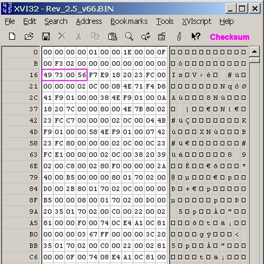The width and height of the screenshot is (264, 264).
Task: Click the Paste clipboard icon
Action: coord(113,36)
